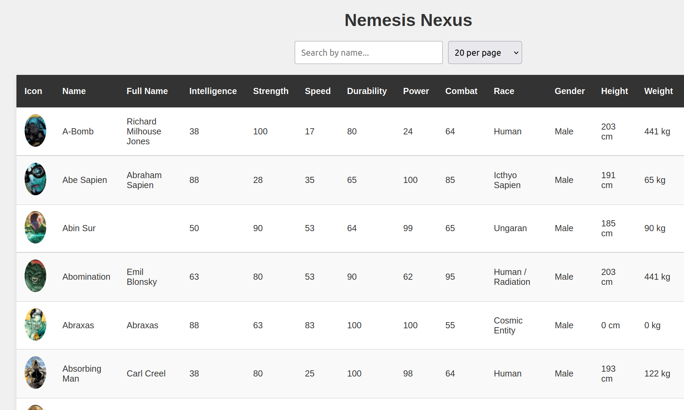Click the Abraxas portrait icon
Viewport: 684px width, 410px height.
35,325
